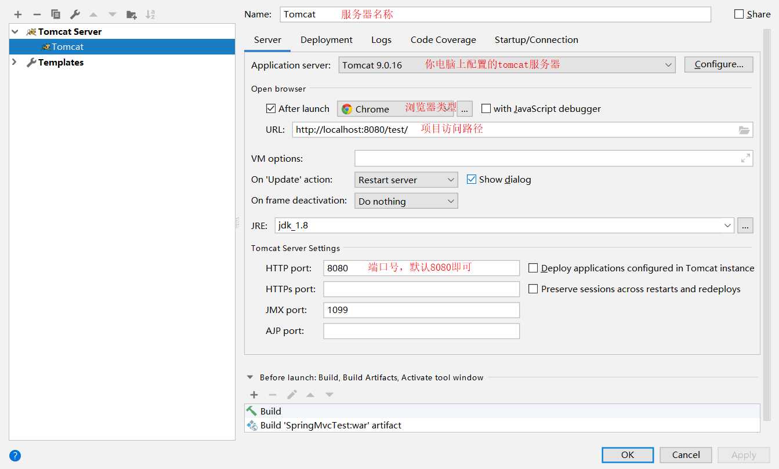This screenshot has height=469, width=779.
Task: Click the JMX port field
Action: 422,310
